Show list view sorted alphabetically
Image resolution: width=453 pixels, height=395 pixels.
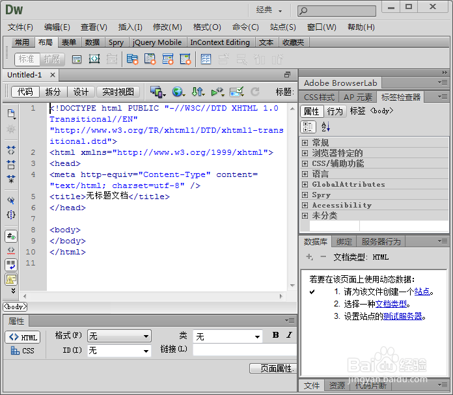click(x=325, y=127)
